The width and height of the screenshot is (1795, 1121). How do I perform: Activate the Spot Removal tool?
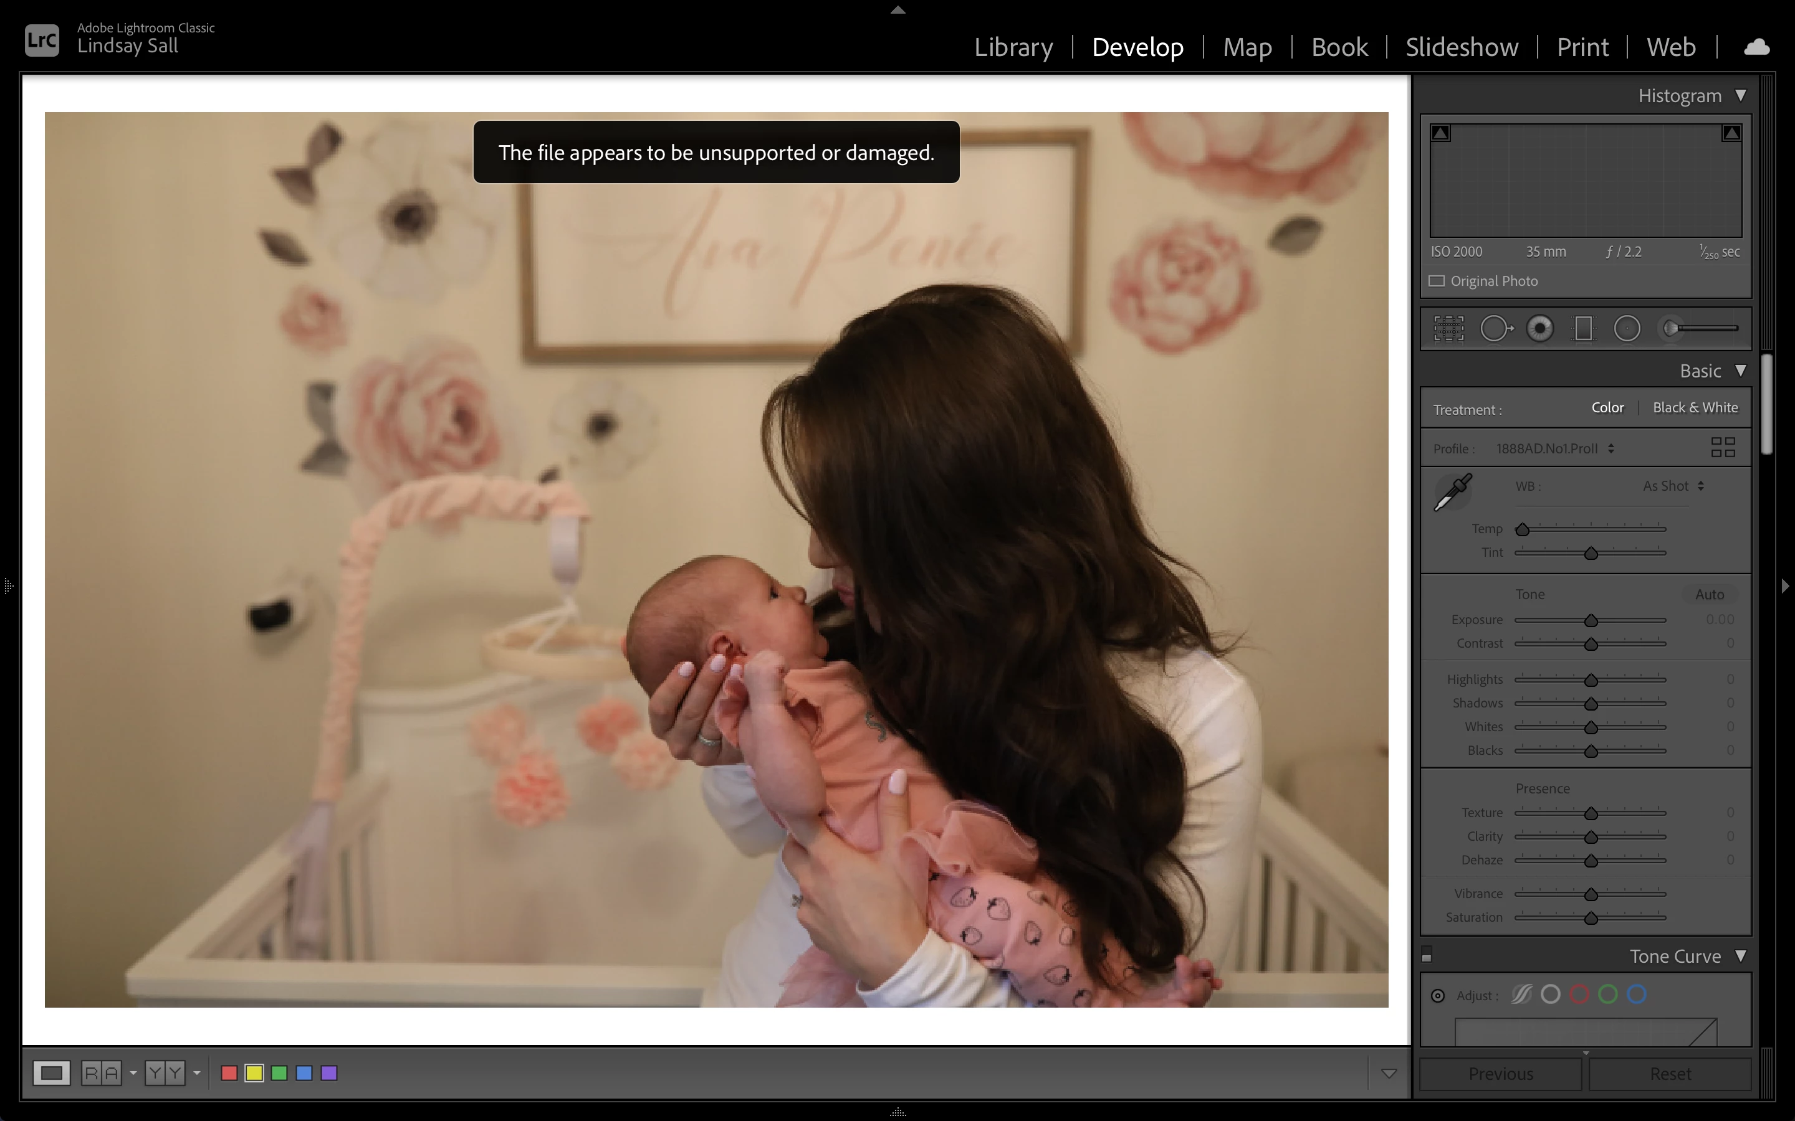pos(1495,328)
